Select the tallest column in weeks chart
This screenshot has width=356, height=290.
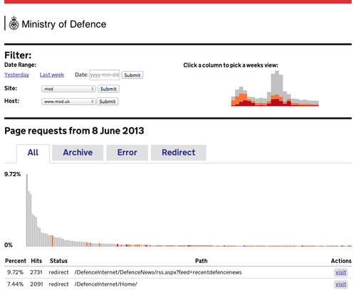[x=277, y=88]
